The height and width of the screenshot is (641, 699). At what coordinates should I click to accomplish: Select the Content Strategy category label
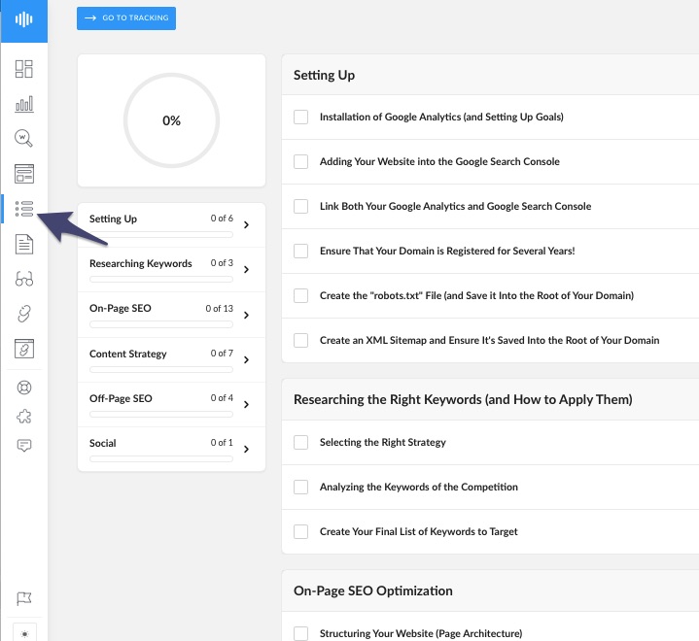click(x=128, y=354)
